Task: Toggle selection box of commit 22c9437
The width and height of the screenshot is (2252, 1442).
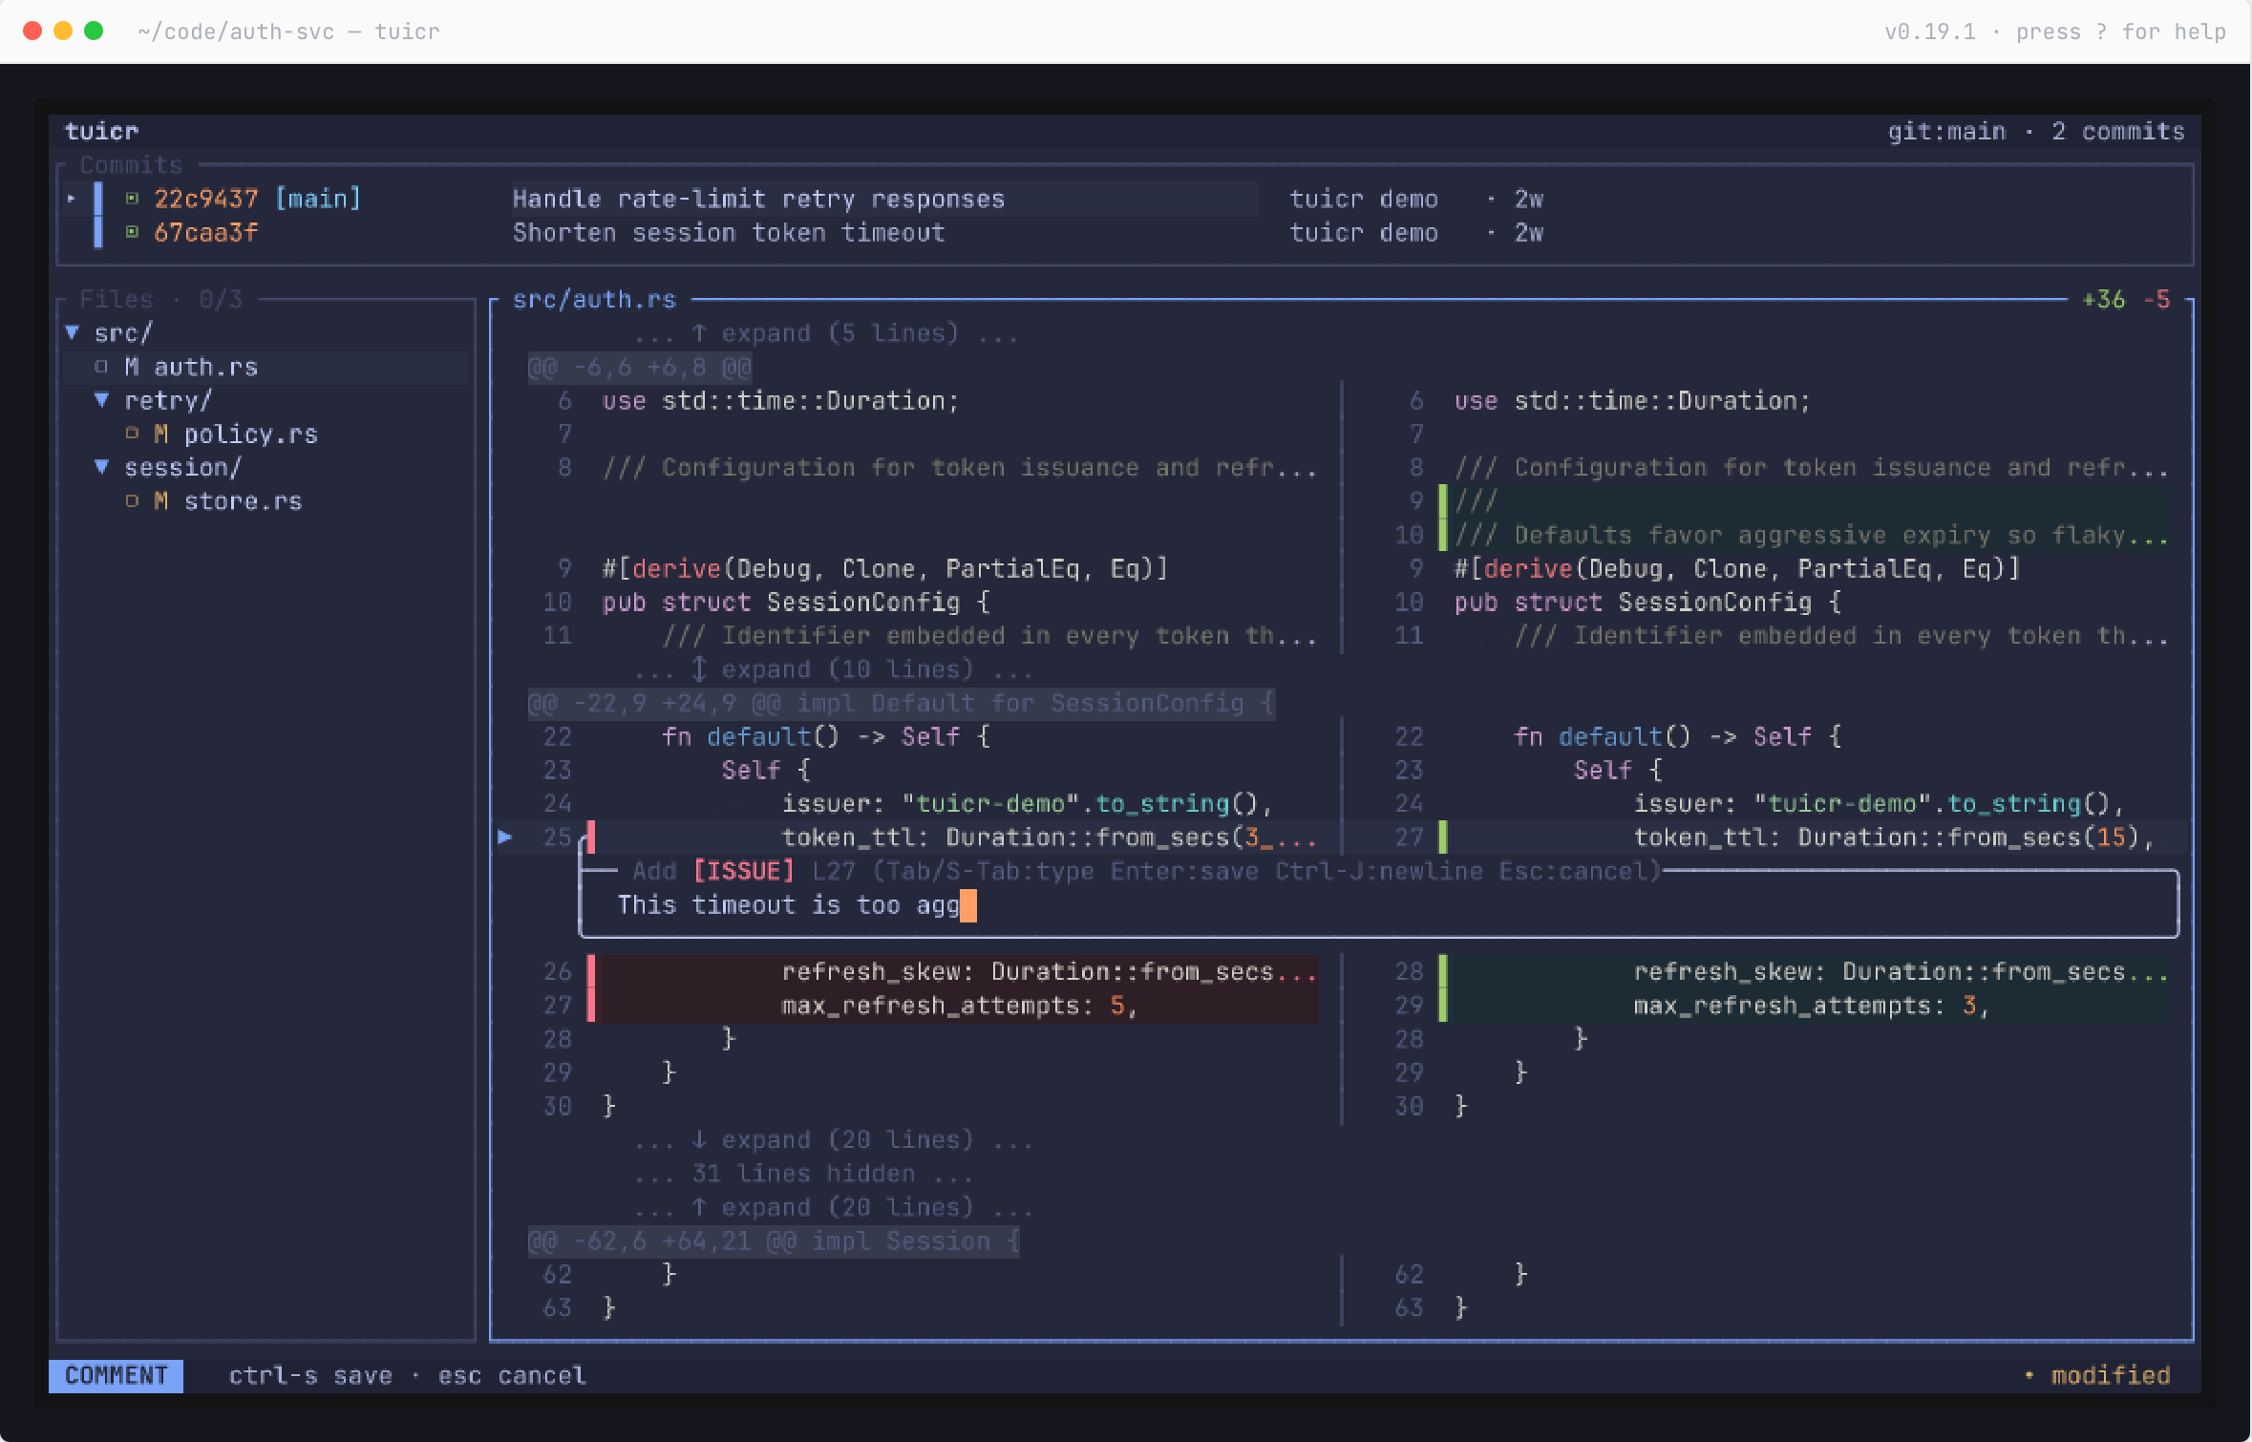Action: point(132,199)
